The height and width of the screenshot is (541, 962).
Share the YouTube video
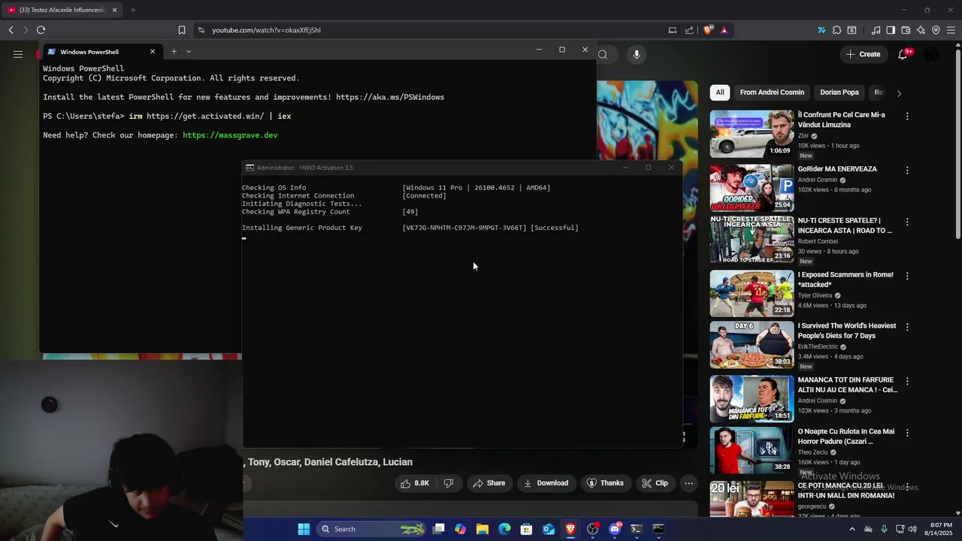point(489,483)
